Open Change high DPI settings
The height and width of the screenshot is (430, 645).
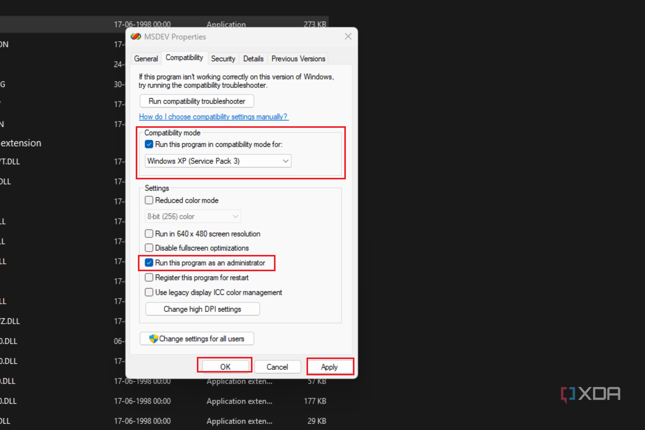[202, 309]
